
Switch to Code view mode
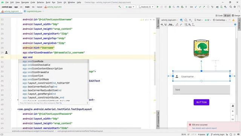point(219,15)
